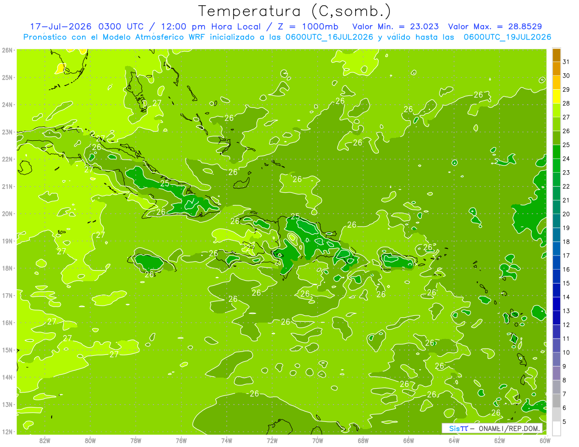Click the 72W longitude axis label
Viewport: 579px width, 447px height.
272,440
